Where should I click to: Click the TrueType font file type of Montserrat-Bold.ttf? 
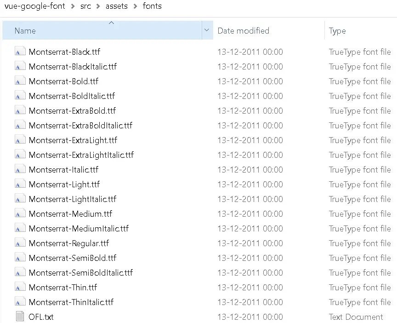coord(360,81)
